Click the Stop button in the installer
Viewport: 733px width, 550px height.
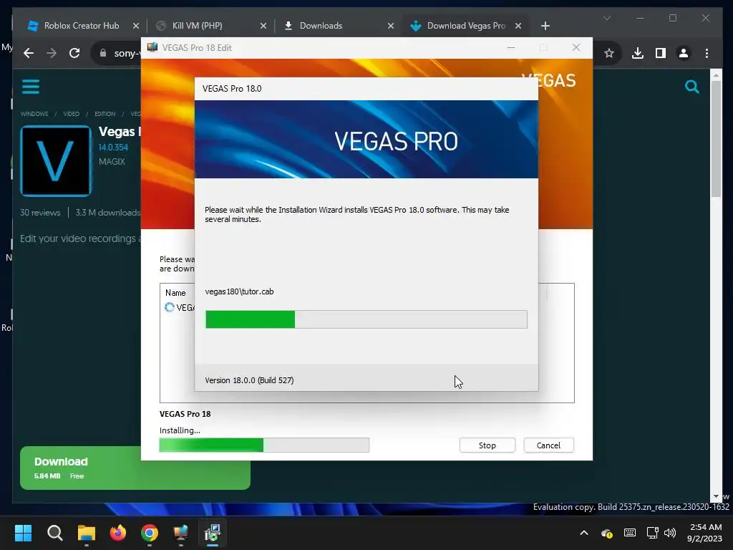487,445
